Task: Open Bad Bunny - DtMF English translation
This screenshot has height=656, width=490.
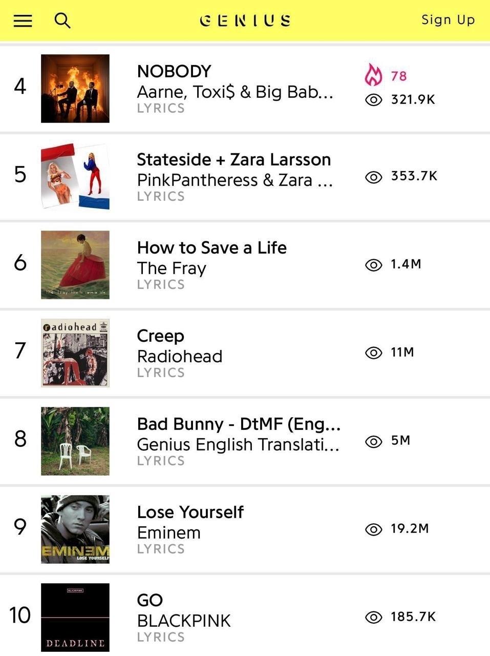Action: pos(239,424)
